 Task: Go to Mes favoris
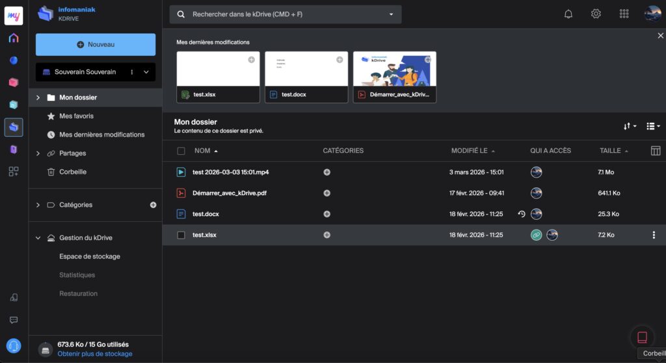click(x=76, y=116)
